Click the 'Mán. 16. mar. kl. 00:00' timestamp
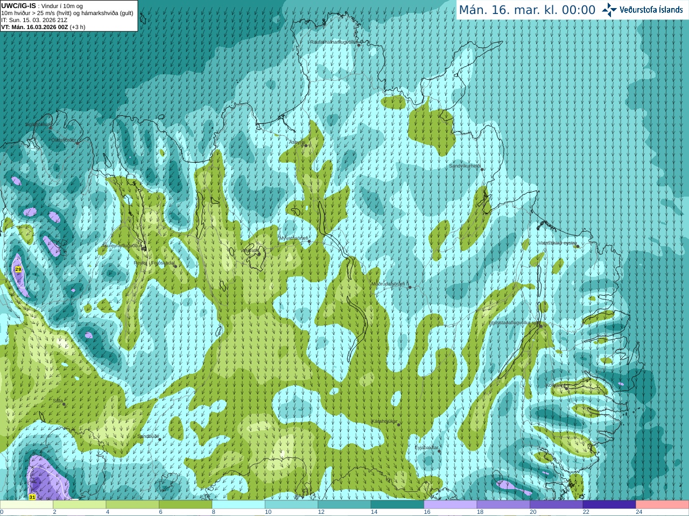 click(527, 10)
